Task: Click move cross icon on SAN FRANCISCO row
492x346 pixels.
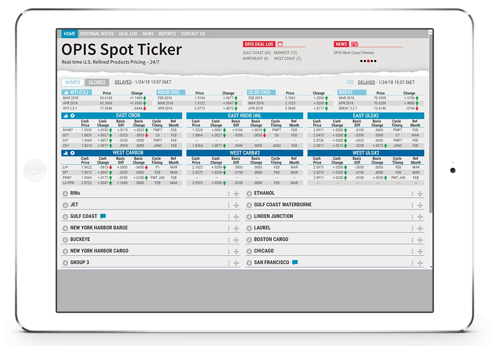Action: (x=420, y=263)
